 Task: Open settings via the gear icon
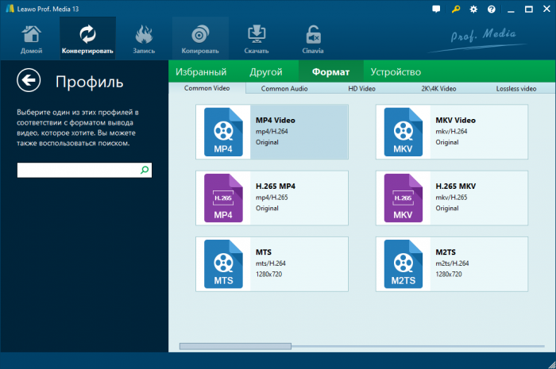coord(474,10)
